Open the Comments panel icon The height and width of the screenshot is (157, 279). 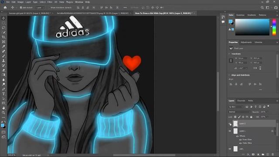223,22
